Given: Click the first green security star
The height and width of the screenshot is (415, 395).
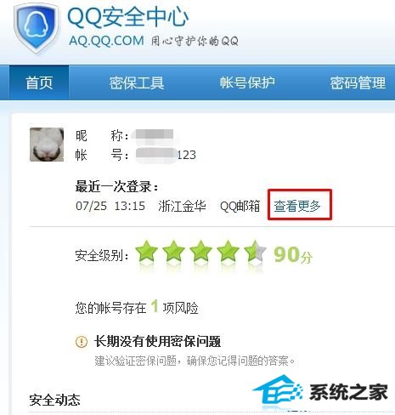Looking at the screenshot, I should pyautogui.click(x=146, y=251).
